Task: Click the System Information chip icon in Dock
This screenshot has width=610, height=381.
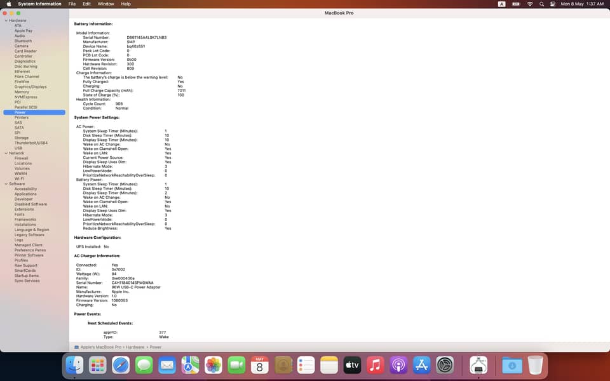Action: [x=478, y=365]
